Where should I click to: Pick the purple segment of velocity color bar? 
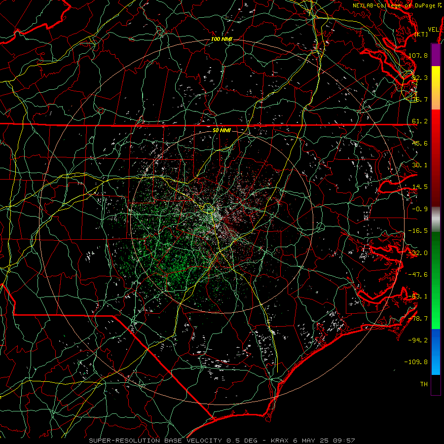[436, 55]
